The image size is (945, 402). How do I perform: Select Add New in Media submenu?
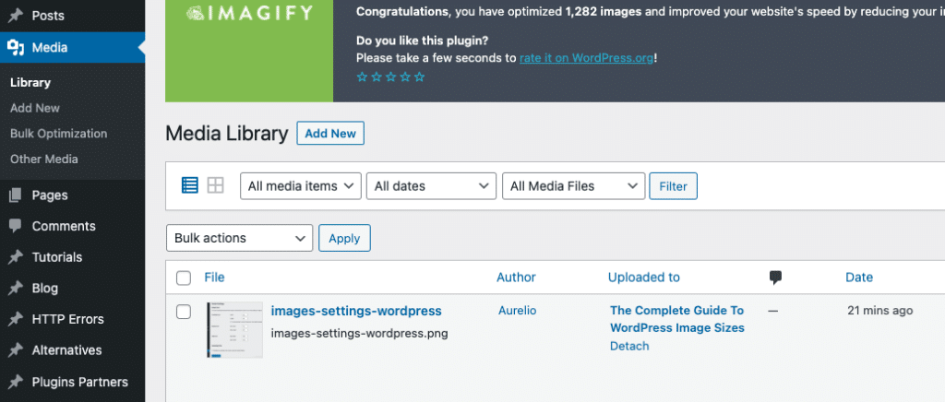[35, 108]
